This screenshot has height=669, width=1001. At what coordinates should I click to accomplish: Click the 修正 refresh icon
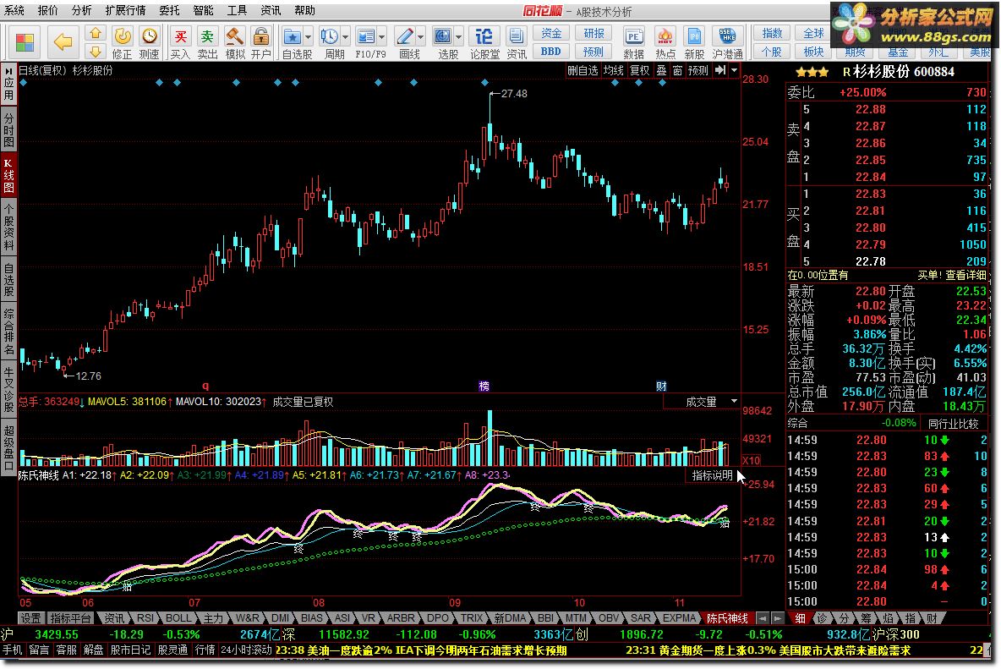pos(122,36)
